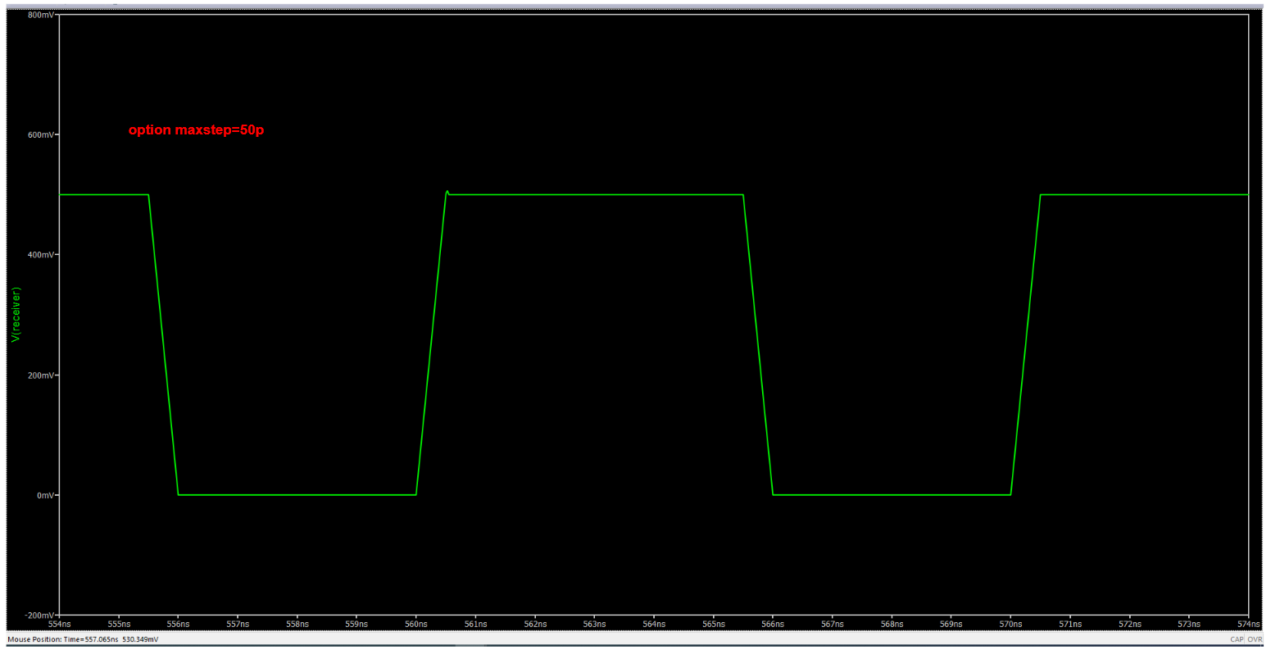Click the 574ns time axis label

[x=1248, y=625]
